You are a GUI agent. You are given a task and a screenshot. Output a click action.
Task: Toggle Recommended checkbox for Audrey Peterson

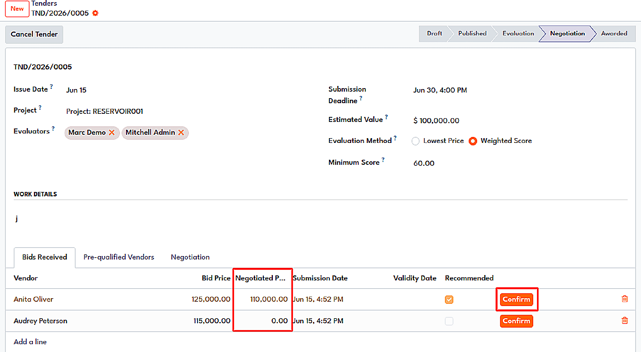point(449,321)
